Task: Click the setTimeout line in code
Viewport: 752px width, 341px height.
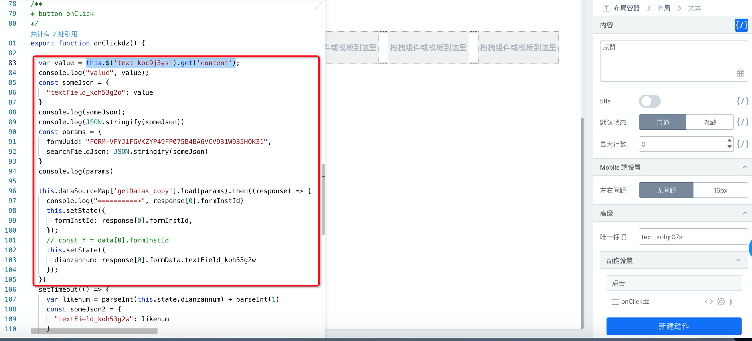Action: pyautogui.click(x=74, y=290)
